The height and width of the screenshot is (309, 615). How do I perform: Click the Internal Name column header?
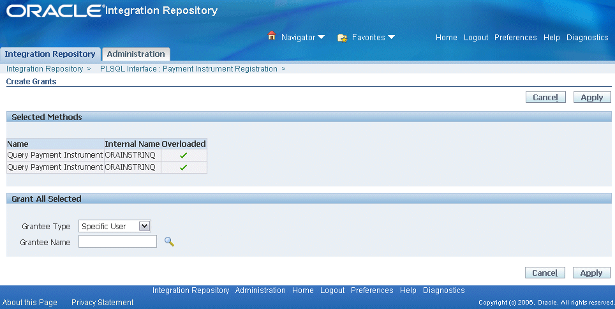click(132, 144)
